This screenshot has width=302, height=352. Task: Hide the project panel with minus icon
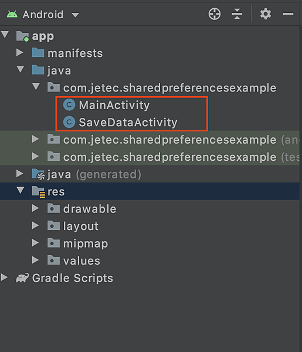coord(288,14)
